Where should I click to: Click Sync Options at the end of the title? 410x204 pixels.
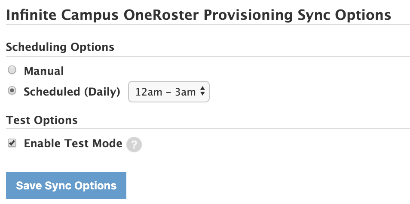pos(344,15)
